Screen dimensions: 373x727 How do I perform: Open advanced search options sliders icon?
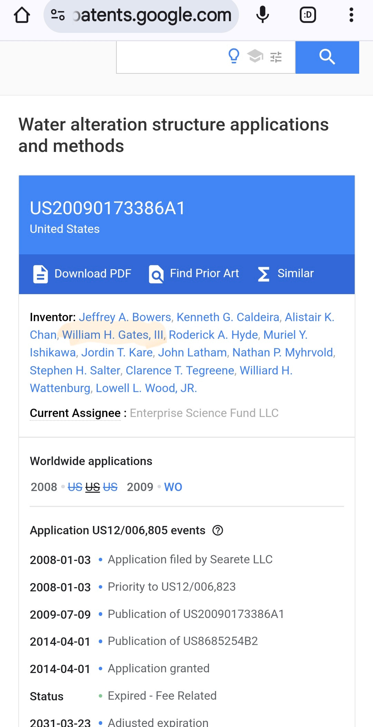click(276, 57)
